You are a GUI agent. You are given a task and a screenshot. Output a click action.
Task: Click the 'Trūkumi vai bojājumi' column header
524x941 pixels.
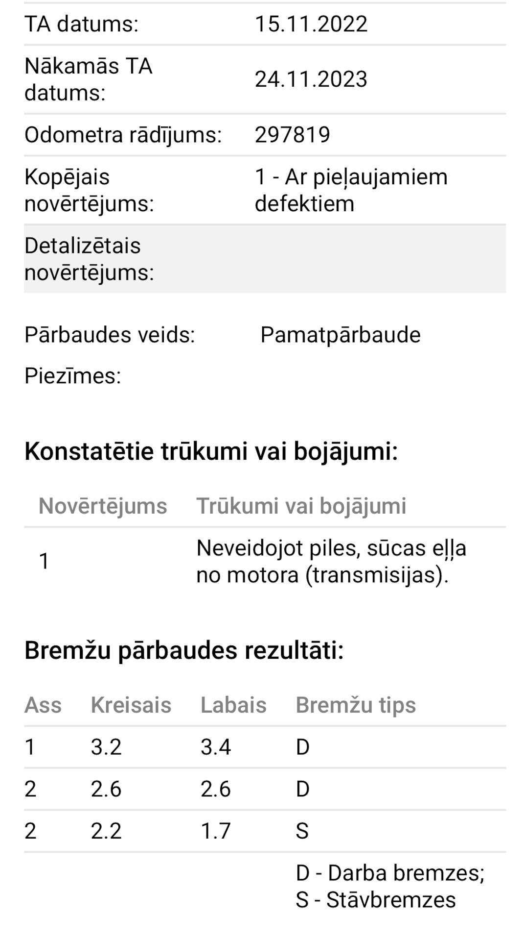click(x=301, y=506)
